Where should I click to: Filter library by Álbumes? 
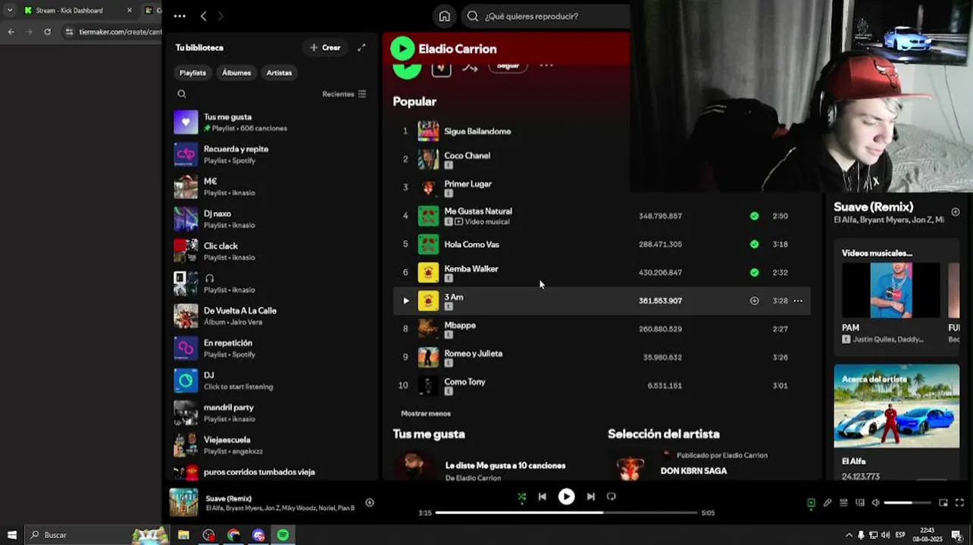(x=236, y=73)
